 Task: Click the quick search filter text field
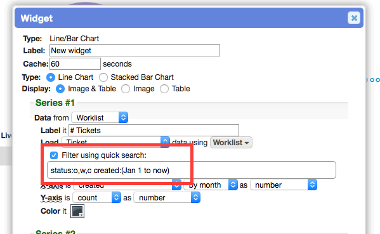[192, 171]
